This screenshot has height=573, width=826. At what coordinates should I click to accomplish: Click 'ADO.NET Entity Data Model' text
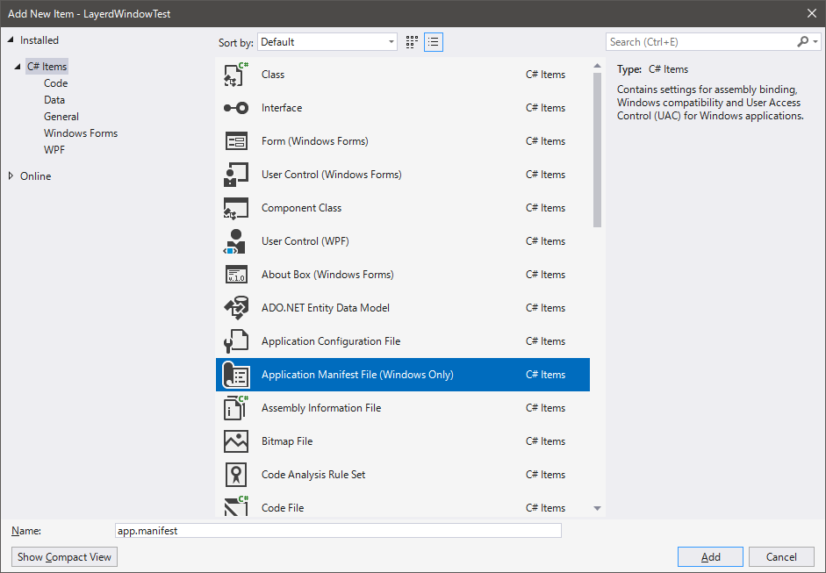pos(326,308)
